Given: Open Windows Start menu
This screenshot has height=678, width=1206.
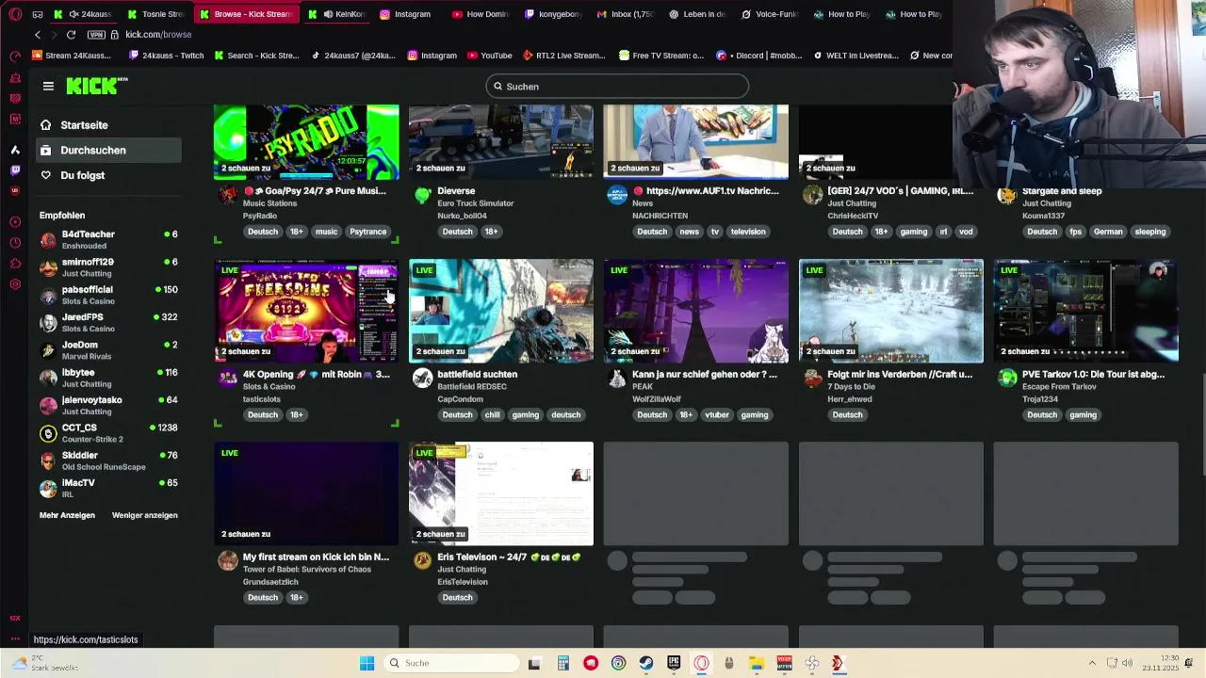Looking at the screenshot, I should tap(367, 663).
